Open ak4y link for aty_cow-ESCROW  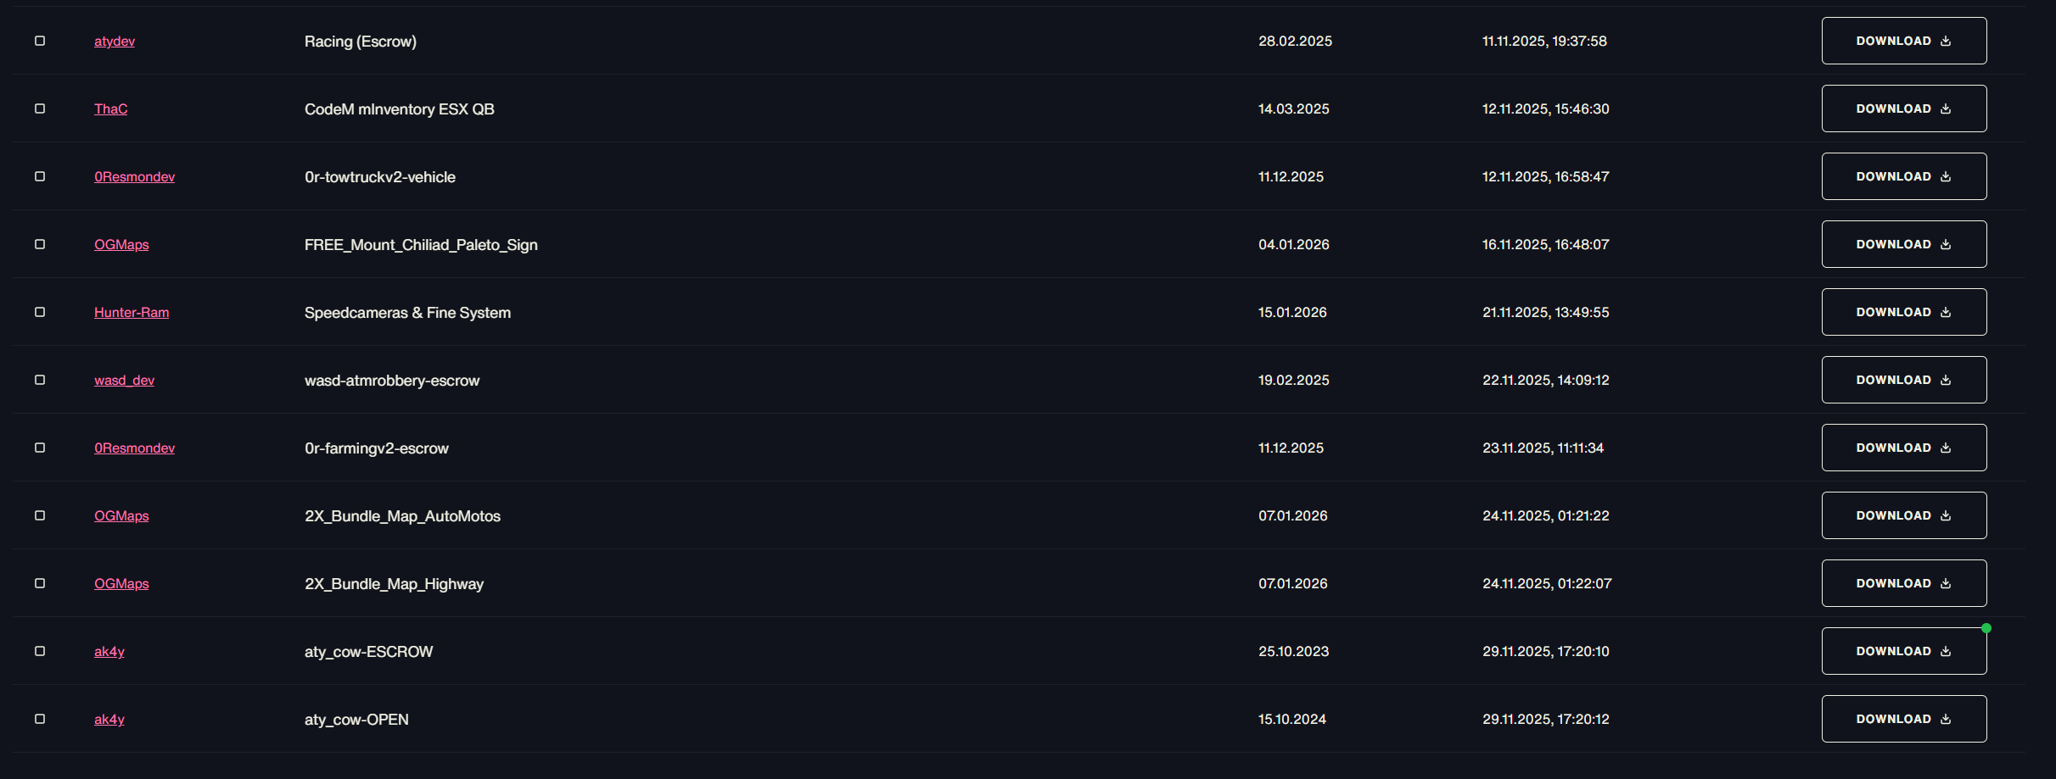pos(109,651)
